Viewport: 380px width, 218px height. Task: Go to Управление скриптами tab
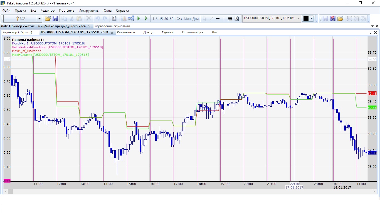[x=112, y=26]
